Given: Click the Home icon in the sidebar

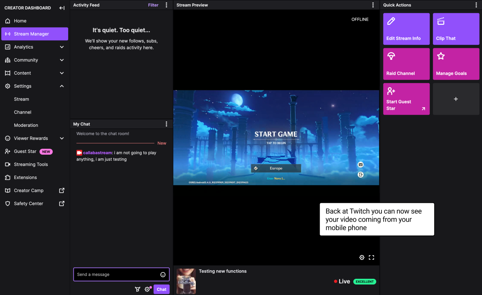Looking at the screenshot, I should 8,21.
